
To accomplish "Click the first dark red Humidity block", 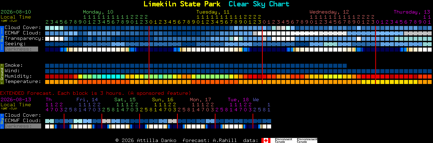I will (47, 77).
